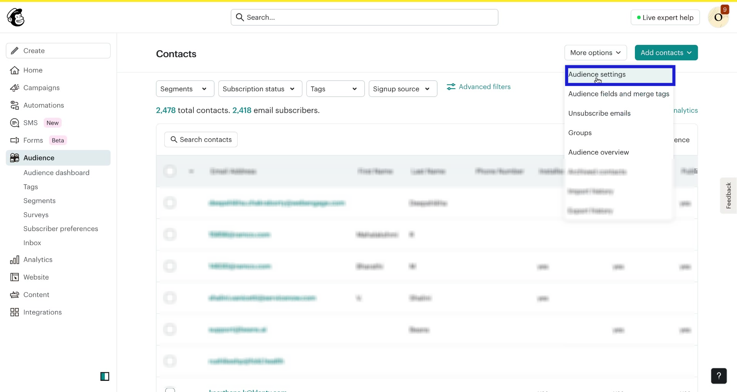737x392 pixels.
Task: Click the Mailchimp Freddie logo
Action: (x=15, y=17)
